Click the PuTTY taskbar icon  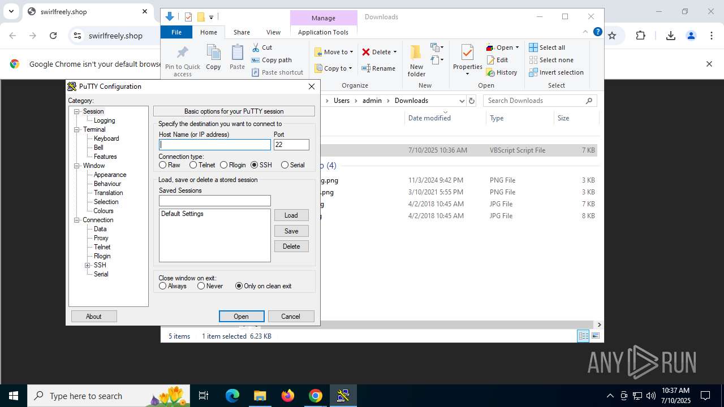[343, 396]
